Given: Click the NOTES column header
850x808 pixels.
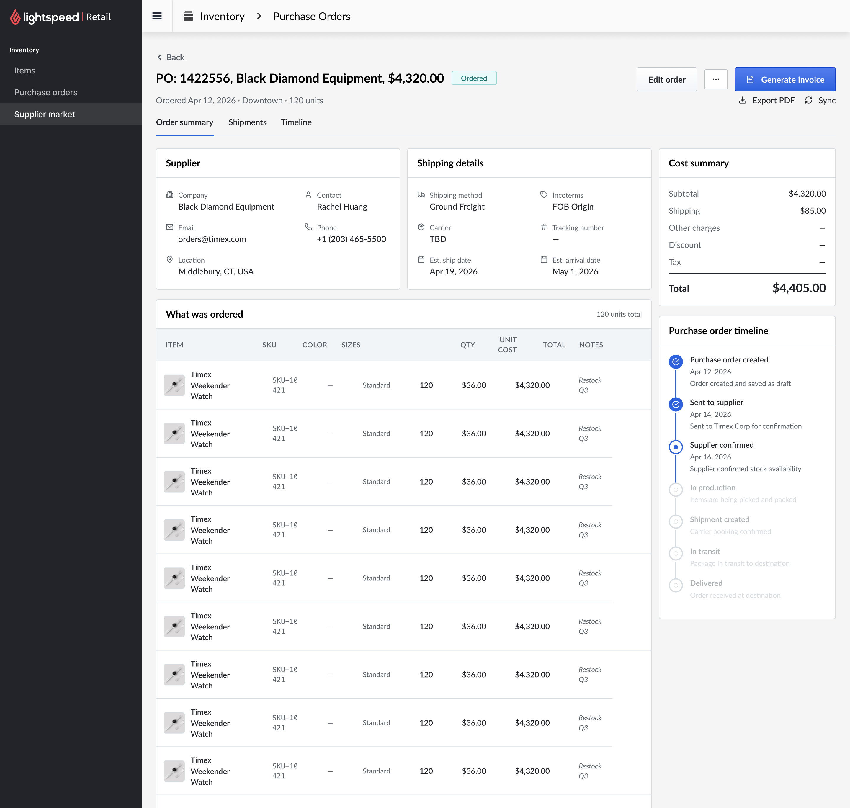Looking at the screenshot, I should [591, 345].
